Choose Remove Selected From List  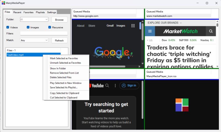64,73
